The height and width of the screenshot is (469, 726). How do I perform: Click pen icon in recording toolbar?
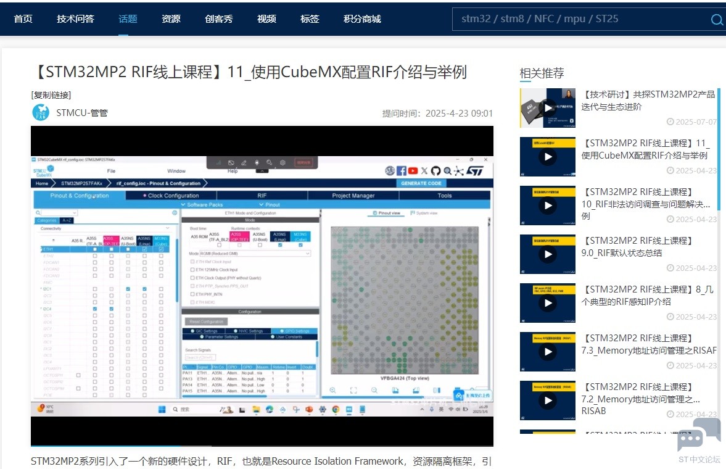(x=244, y=163)
